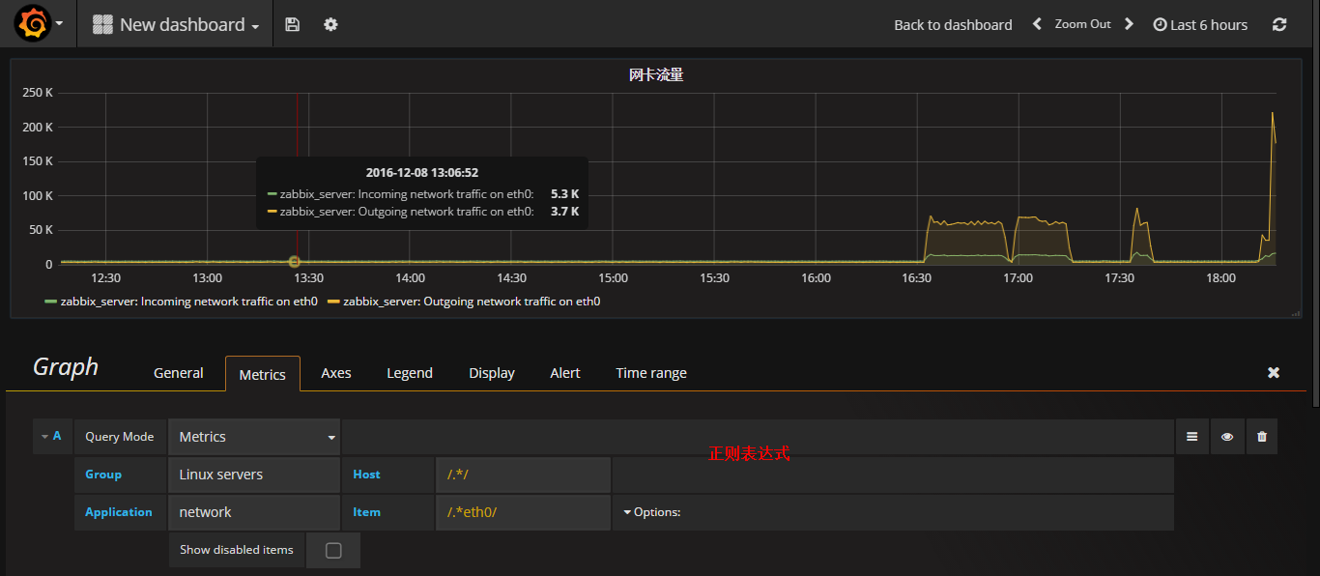This screenshot has height=576, width=1320.
Task: Click the Application label
Action: click(119, 512)
